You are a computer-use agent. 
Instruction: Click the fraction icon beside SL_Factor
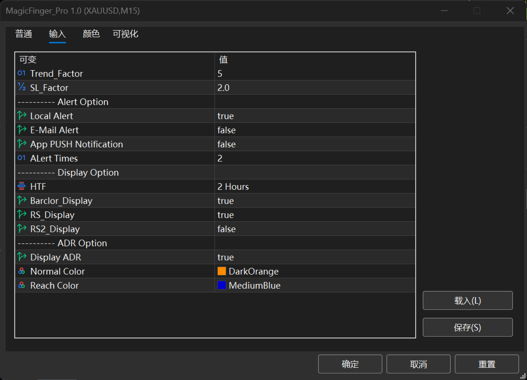click(x=22, y=87)
